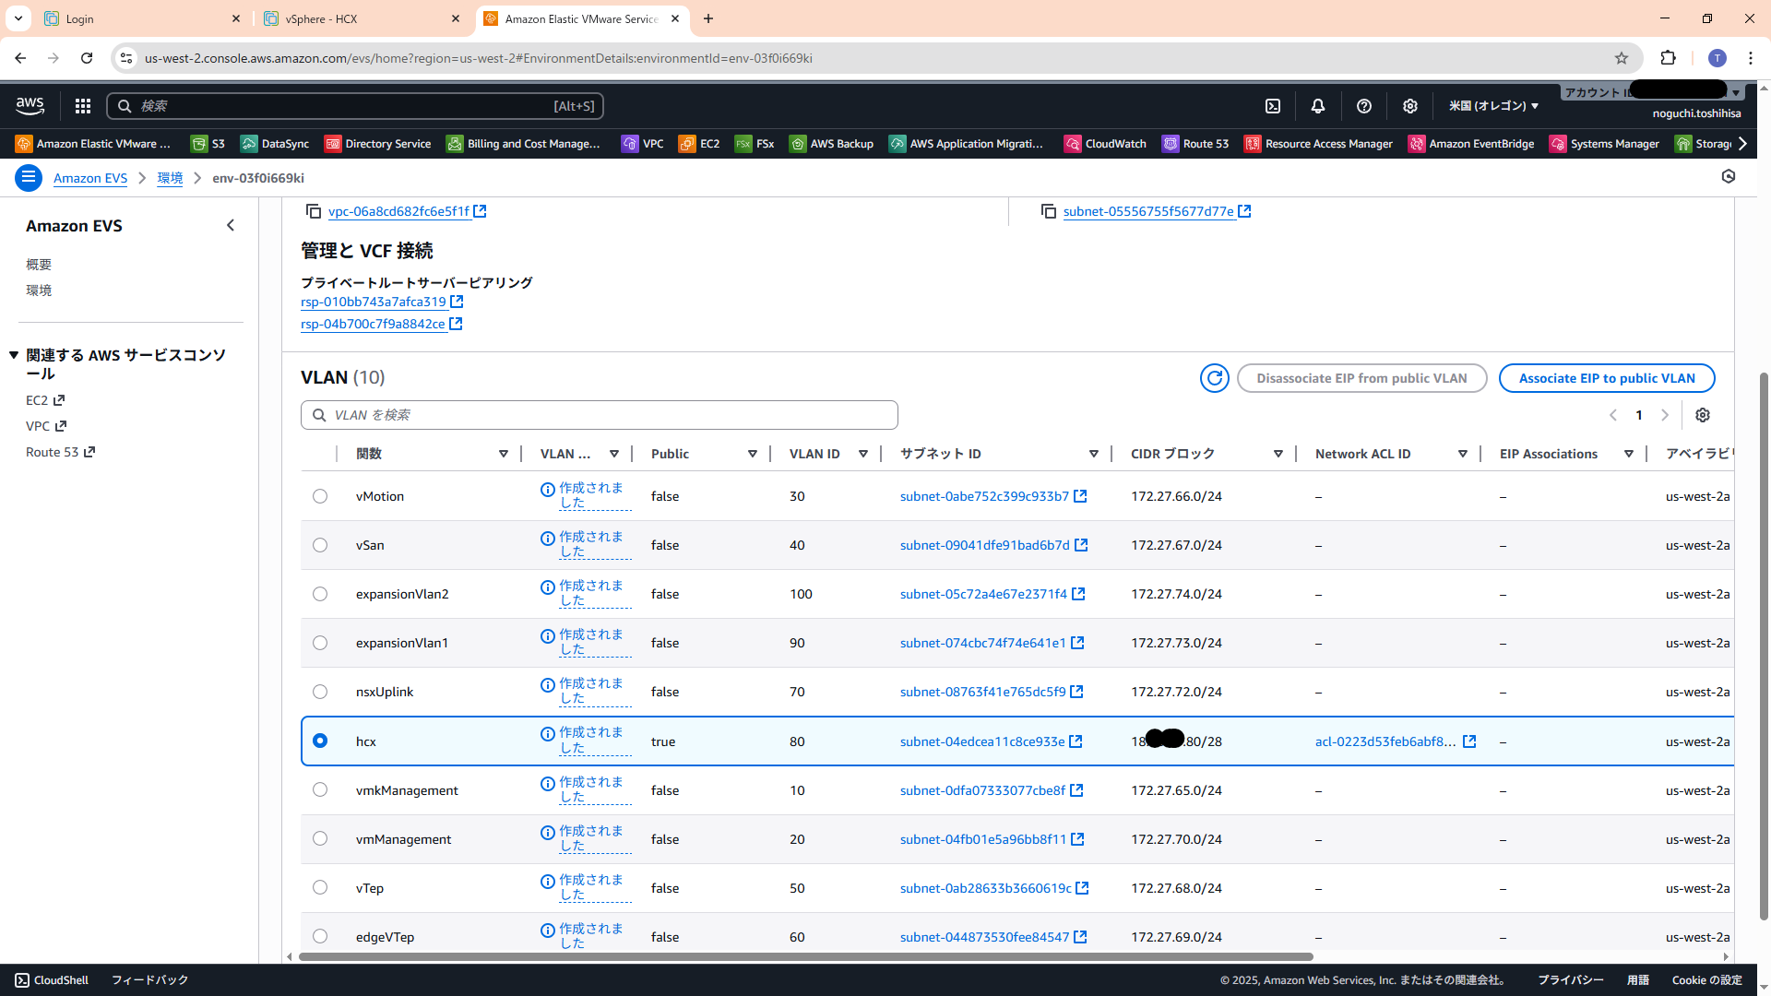Sort by VLAN ID column arrow

tap(863, 454)
